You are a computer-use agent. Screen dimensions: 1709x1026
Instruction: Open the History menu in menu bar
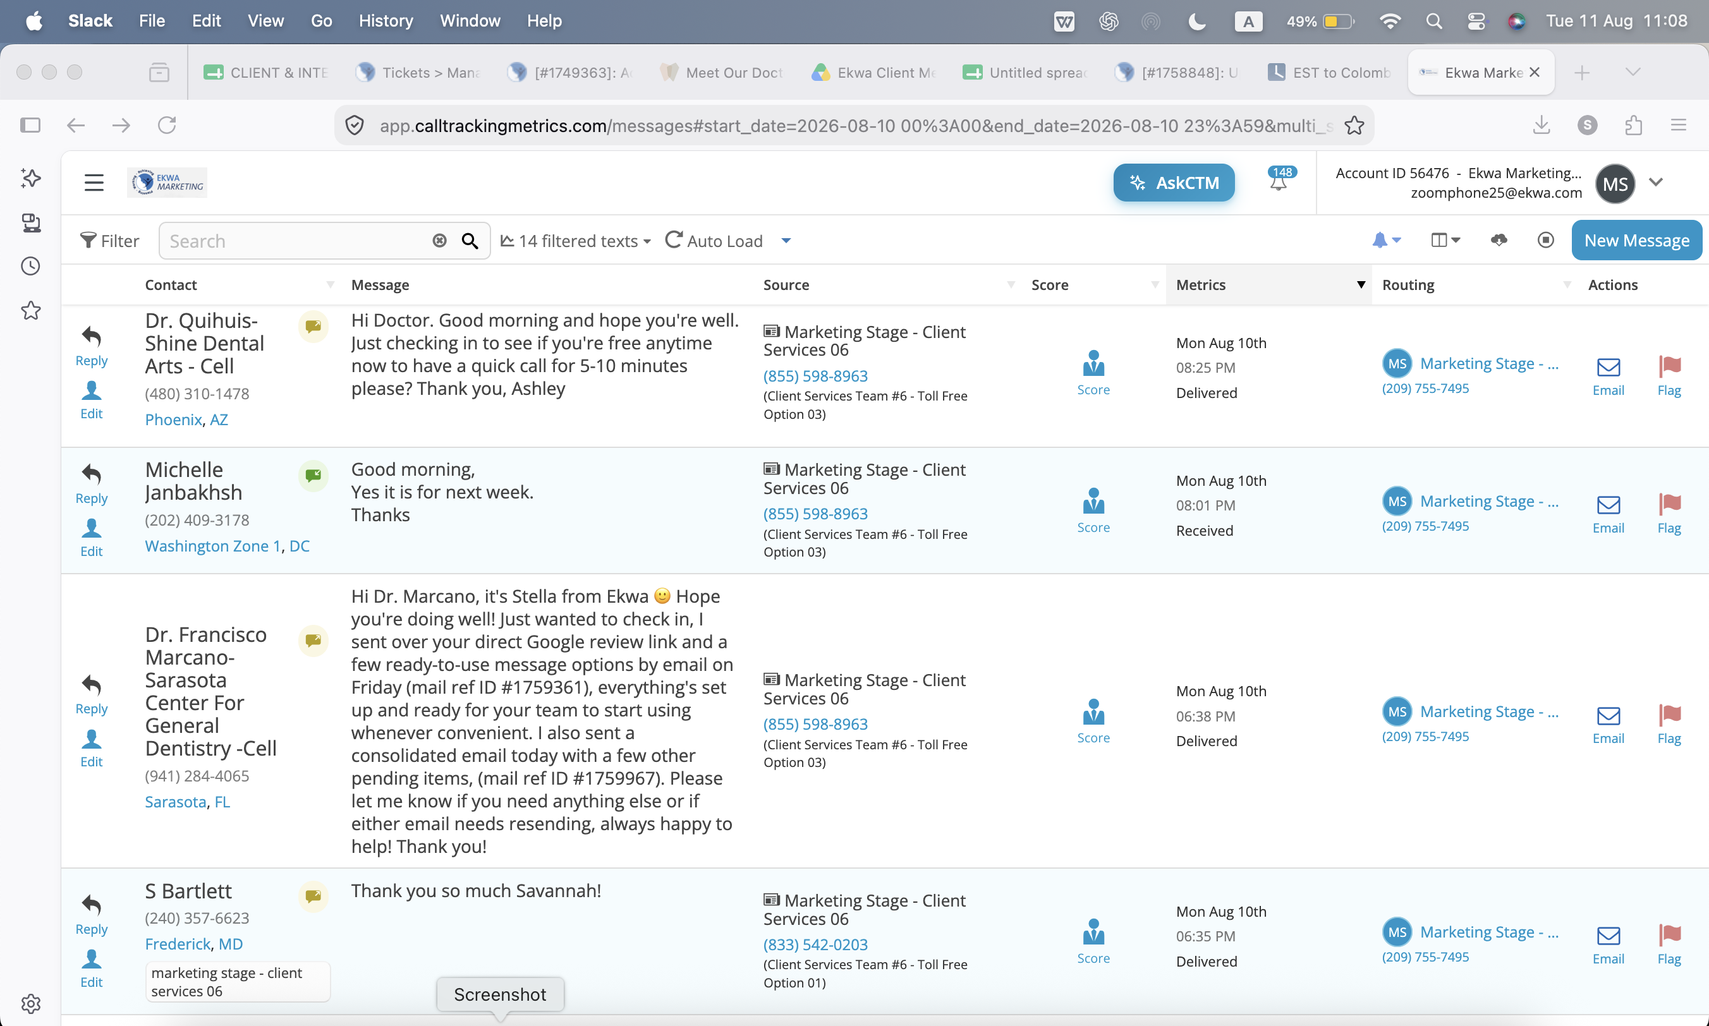[x=386, y=21]
